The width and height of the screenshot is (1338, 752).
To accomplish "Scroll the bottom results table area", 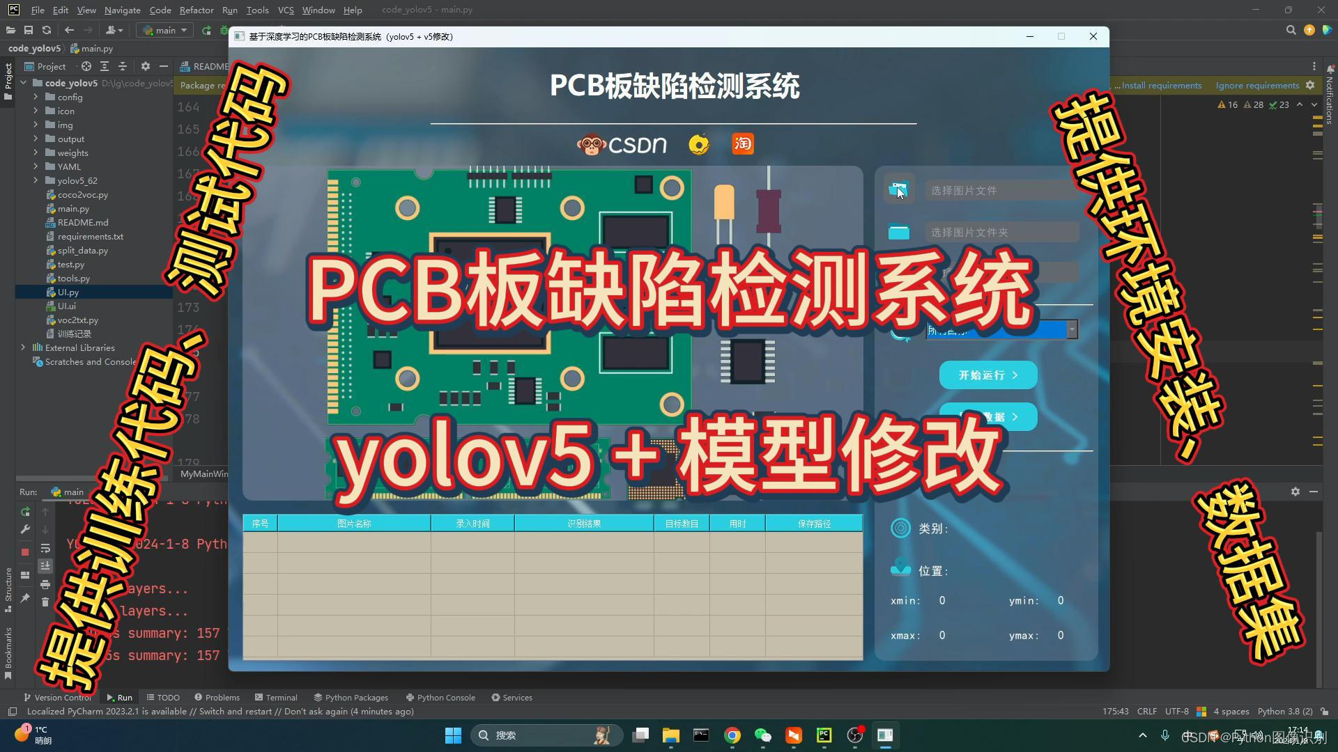I will pos(553,597).
